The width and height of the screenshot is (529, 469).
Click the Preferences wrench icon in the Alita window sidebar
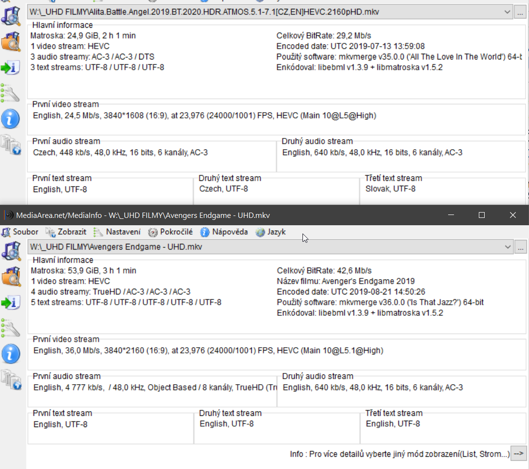(x=10, y=93)
